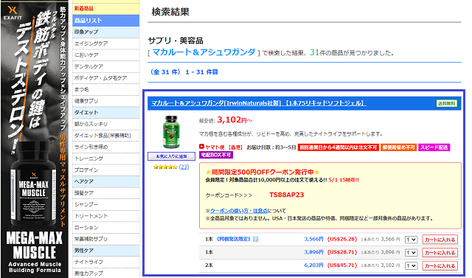
Task: Open 健康サプリ category
Action: 105,101
